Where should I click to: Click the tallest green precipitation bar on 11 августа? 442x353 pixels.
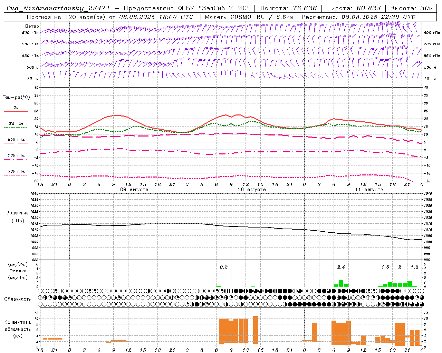[341, 283]
